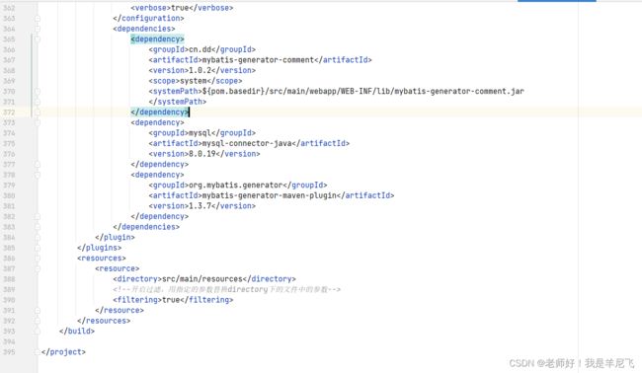Image resolution: width=642 pixels, height=373 pixels.
Task: Toggle fold end marker on line 391 resource
Action: click(x=38, y=311)
